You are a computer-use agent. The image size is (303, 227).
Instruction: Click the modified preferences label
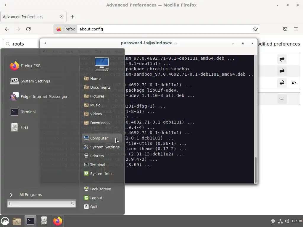point(278,44)
